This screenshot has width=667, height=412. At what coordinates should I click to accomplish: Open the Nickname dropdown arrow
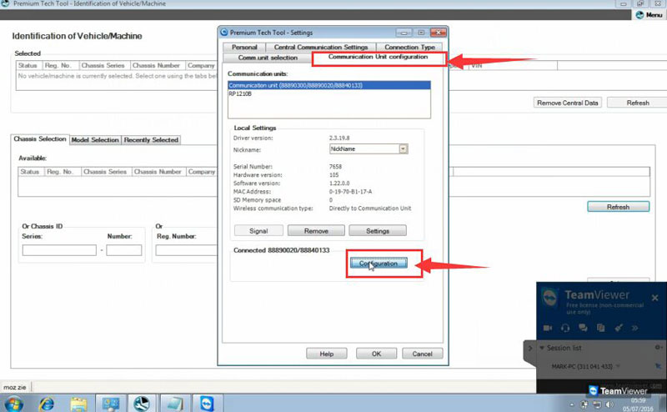(x=403, y=149)
